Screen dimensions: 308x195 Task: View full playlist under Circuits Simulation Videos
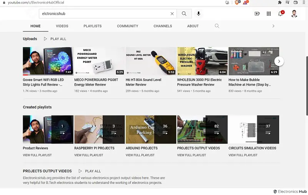click(x=243, y=155)
